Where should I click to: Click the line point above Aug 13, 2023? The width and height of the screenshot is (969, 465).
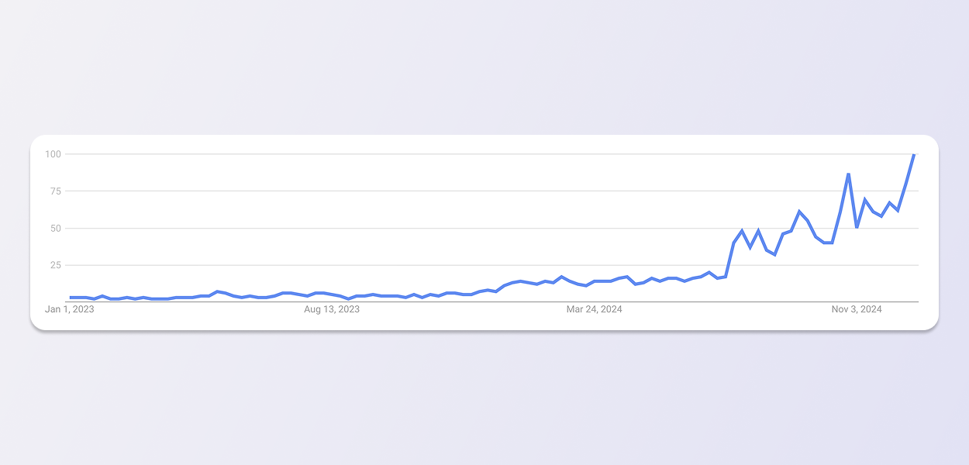tap(332, 294)
